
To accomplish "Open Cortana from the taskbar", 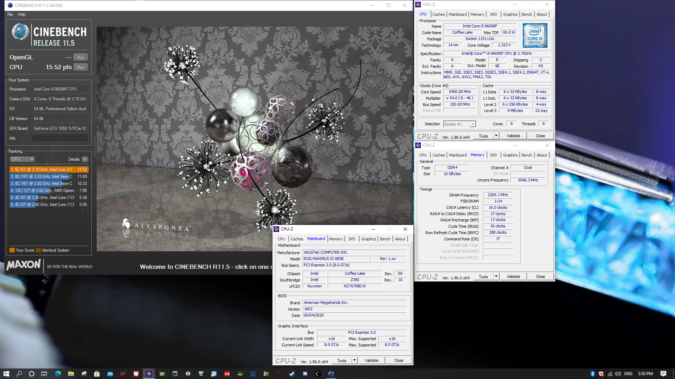I will tap(32, 374).
